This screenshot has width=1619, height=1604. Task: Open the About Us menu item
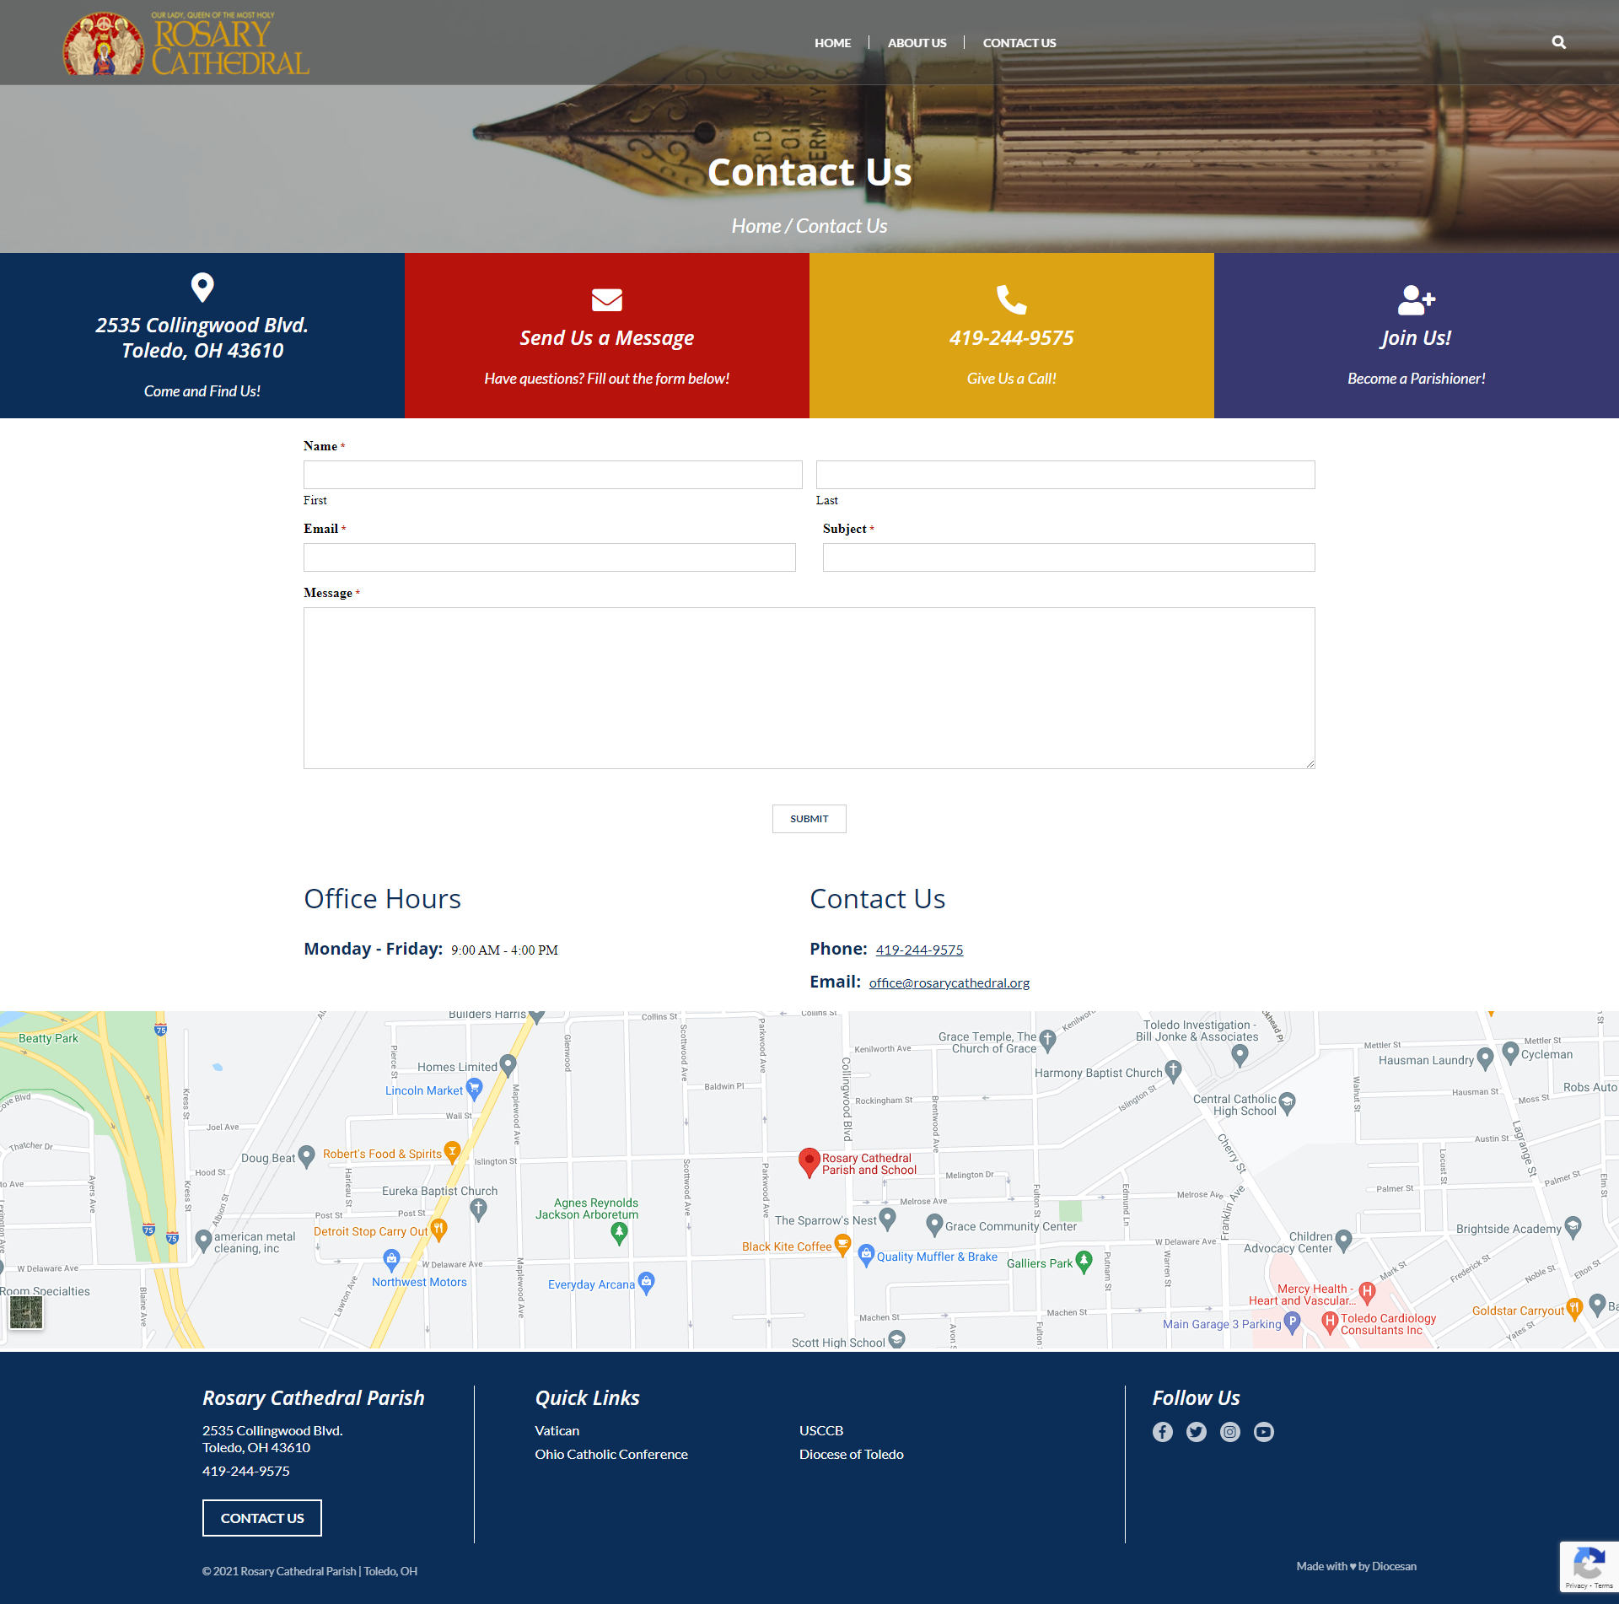point(917,43)
